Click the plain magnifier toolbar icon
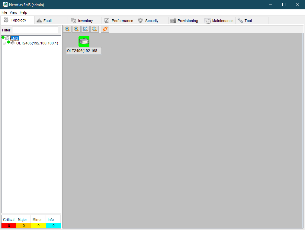 pos(95,29)
